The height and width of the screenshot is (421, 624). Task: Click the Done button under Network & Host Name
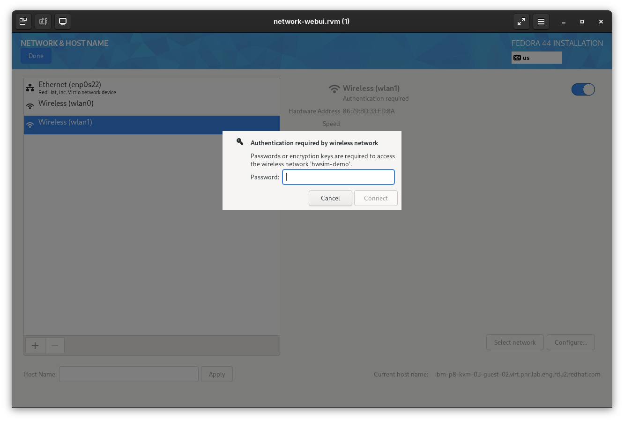[x=36, y=56]
